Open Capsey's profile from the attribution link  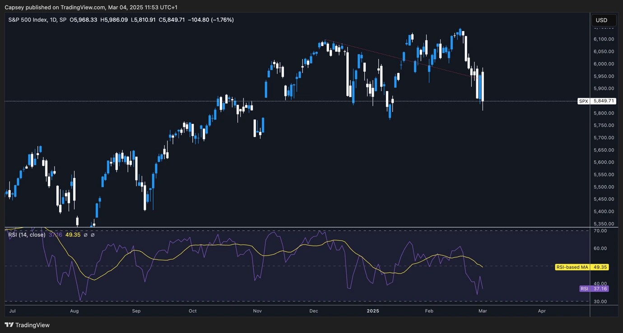[14, 7]
